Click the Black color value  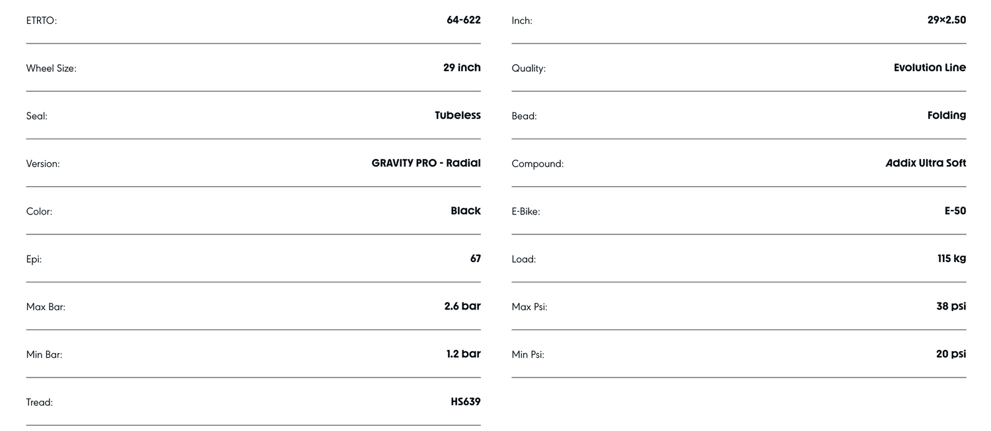point(465,211)
